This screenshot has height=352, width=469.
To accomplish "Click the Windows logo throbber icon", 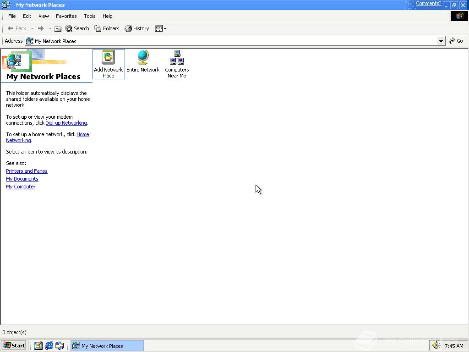I will click(459, 16).
